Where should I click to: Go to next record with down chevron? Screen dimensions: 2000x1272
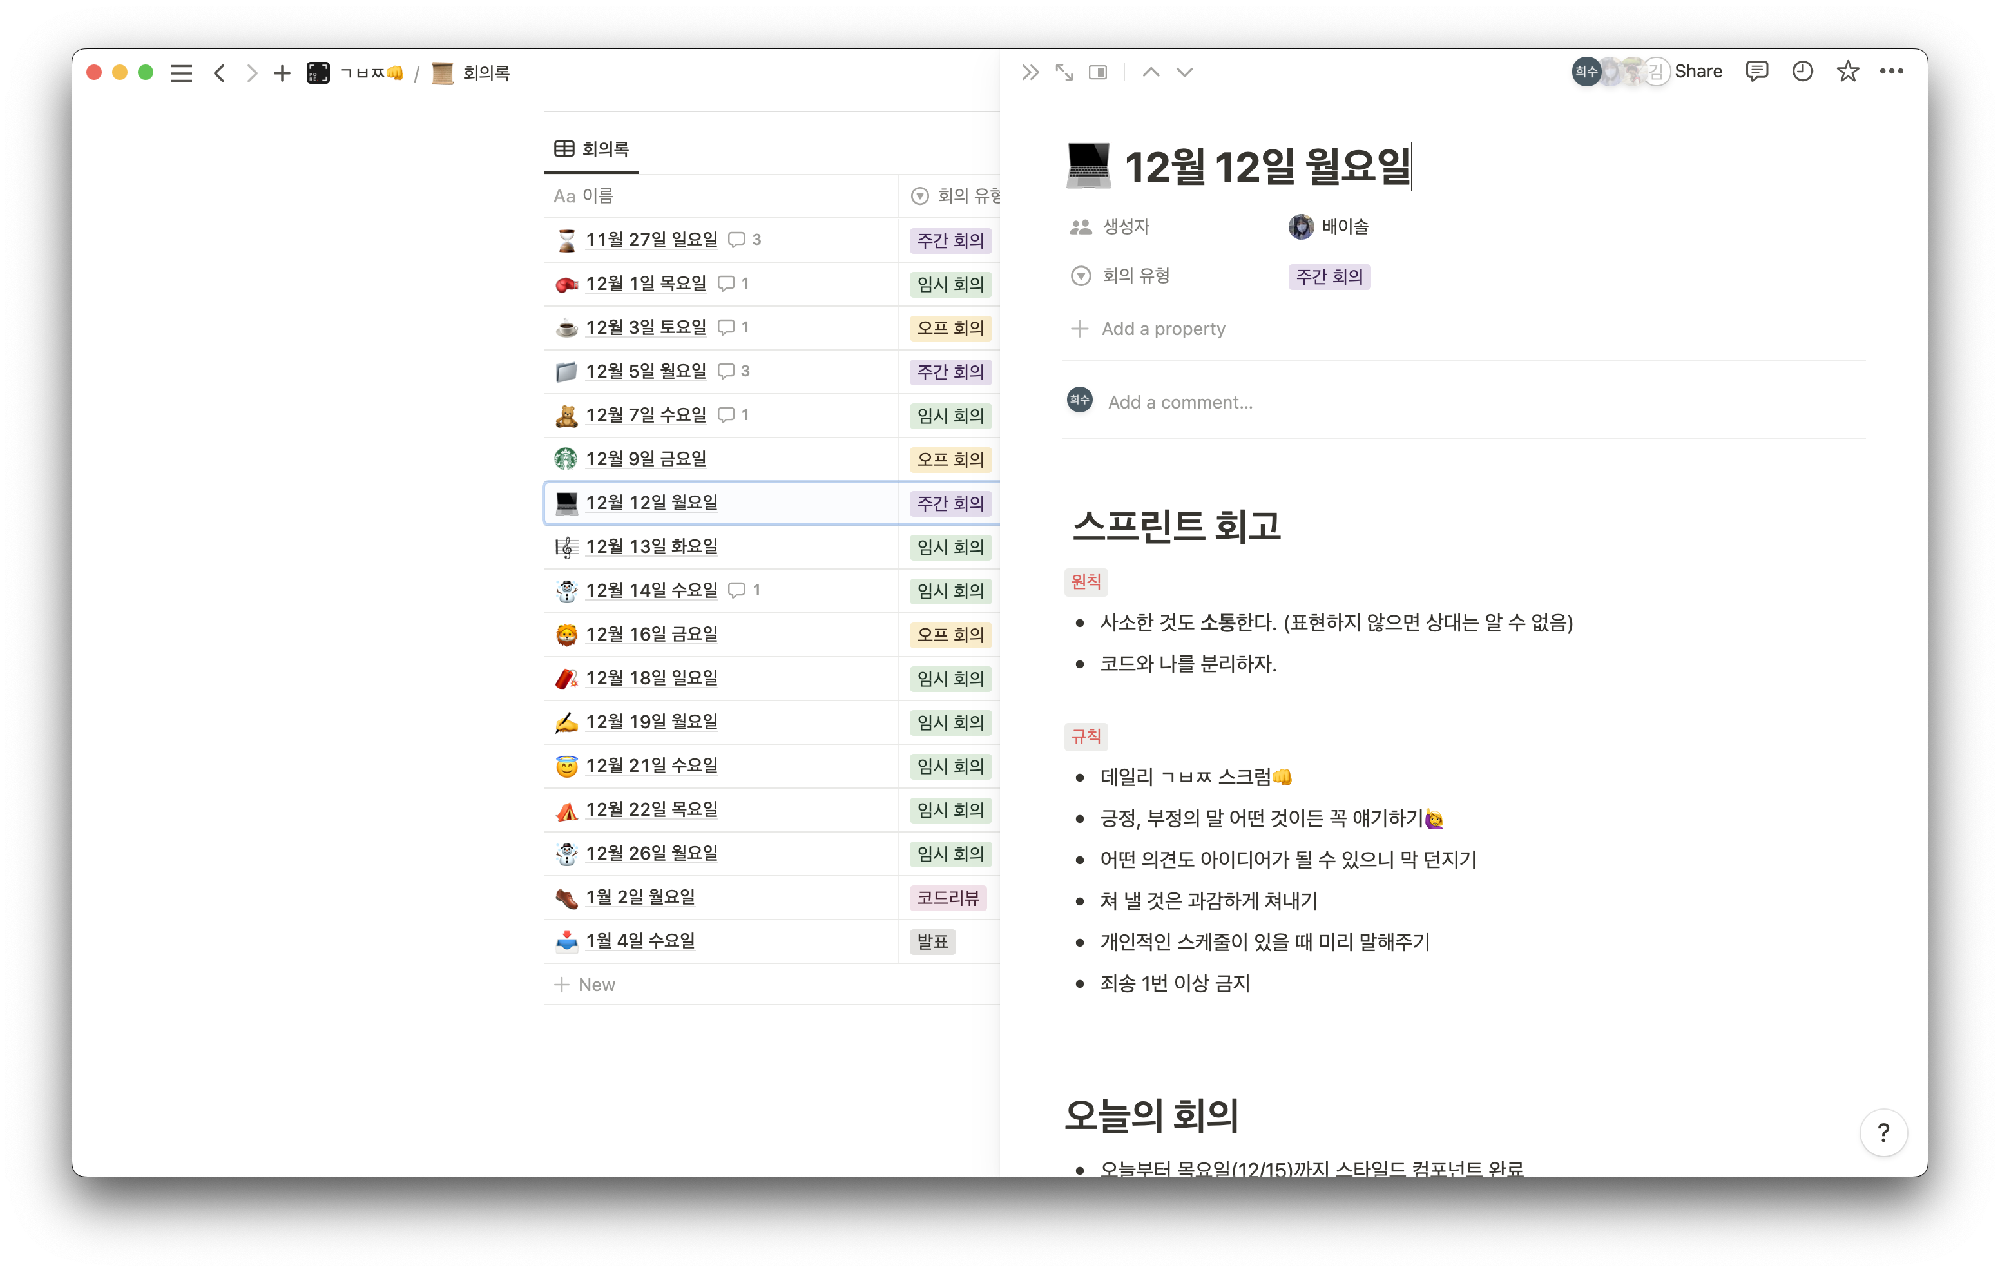1184,72
